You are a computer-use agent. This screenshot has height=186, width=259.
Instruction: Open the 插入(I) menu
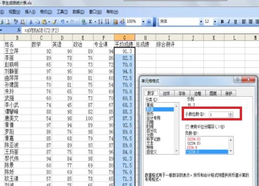coord(30,12)
